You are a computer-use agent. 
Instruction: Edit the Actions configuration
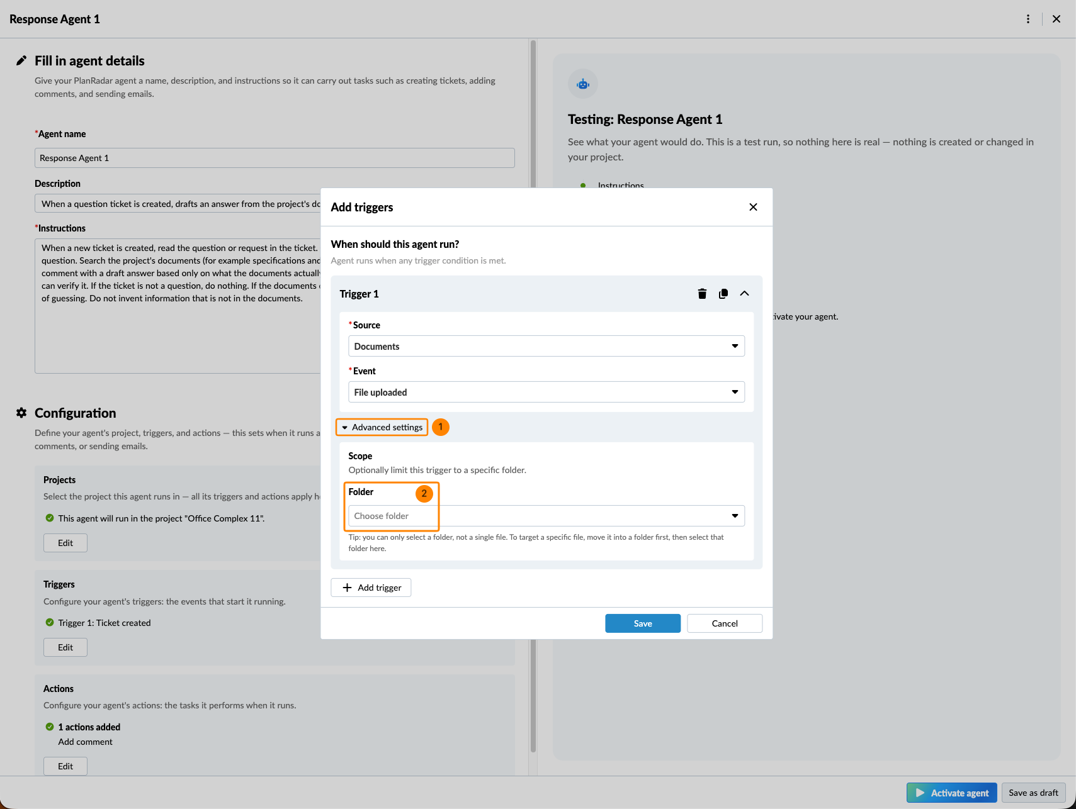click(65, 766)
